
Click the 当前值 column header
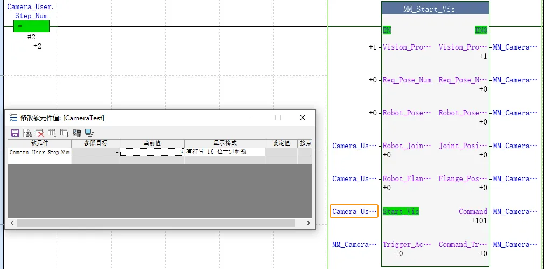click(152, 143)
